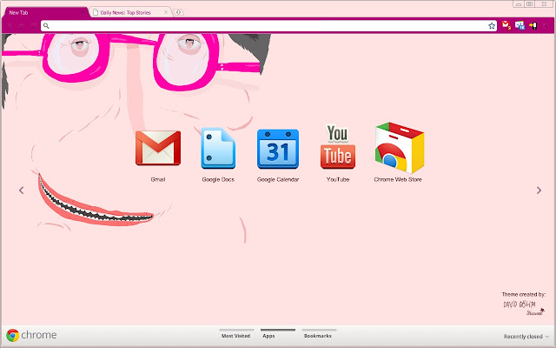Click the Gmail label text

point(158,179)
